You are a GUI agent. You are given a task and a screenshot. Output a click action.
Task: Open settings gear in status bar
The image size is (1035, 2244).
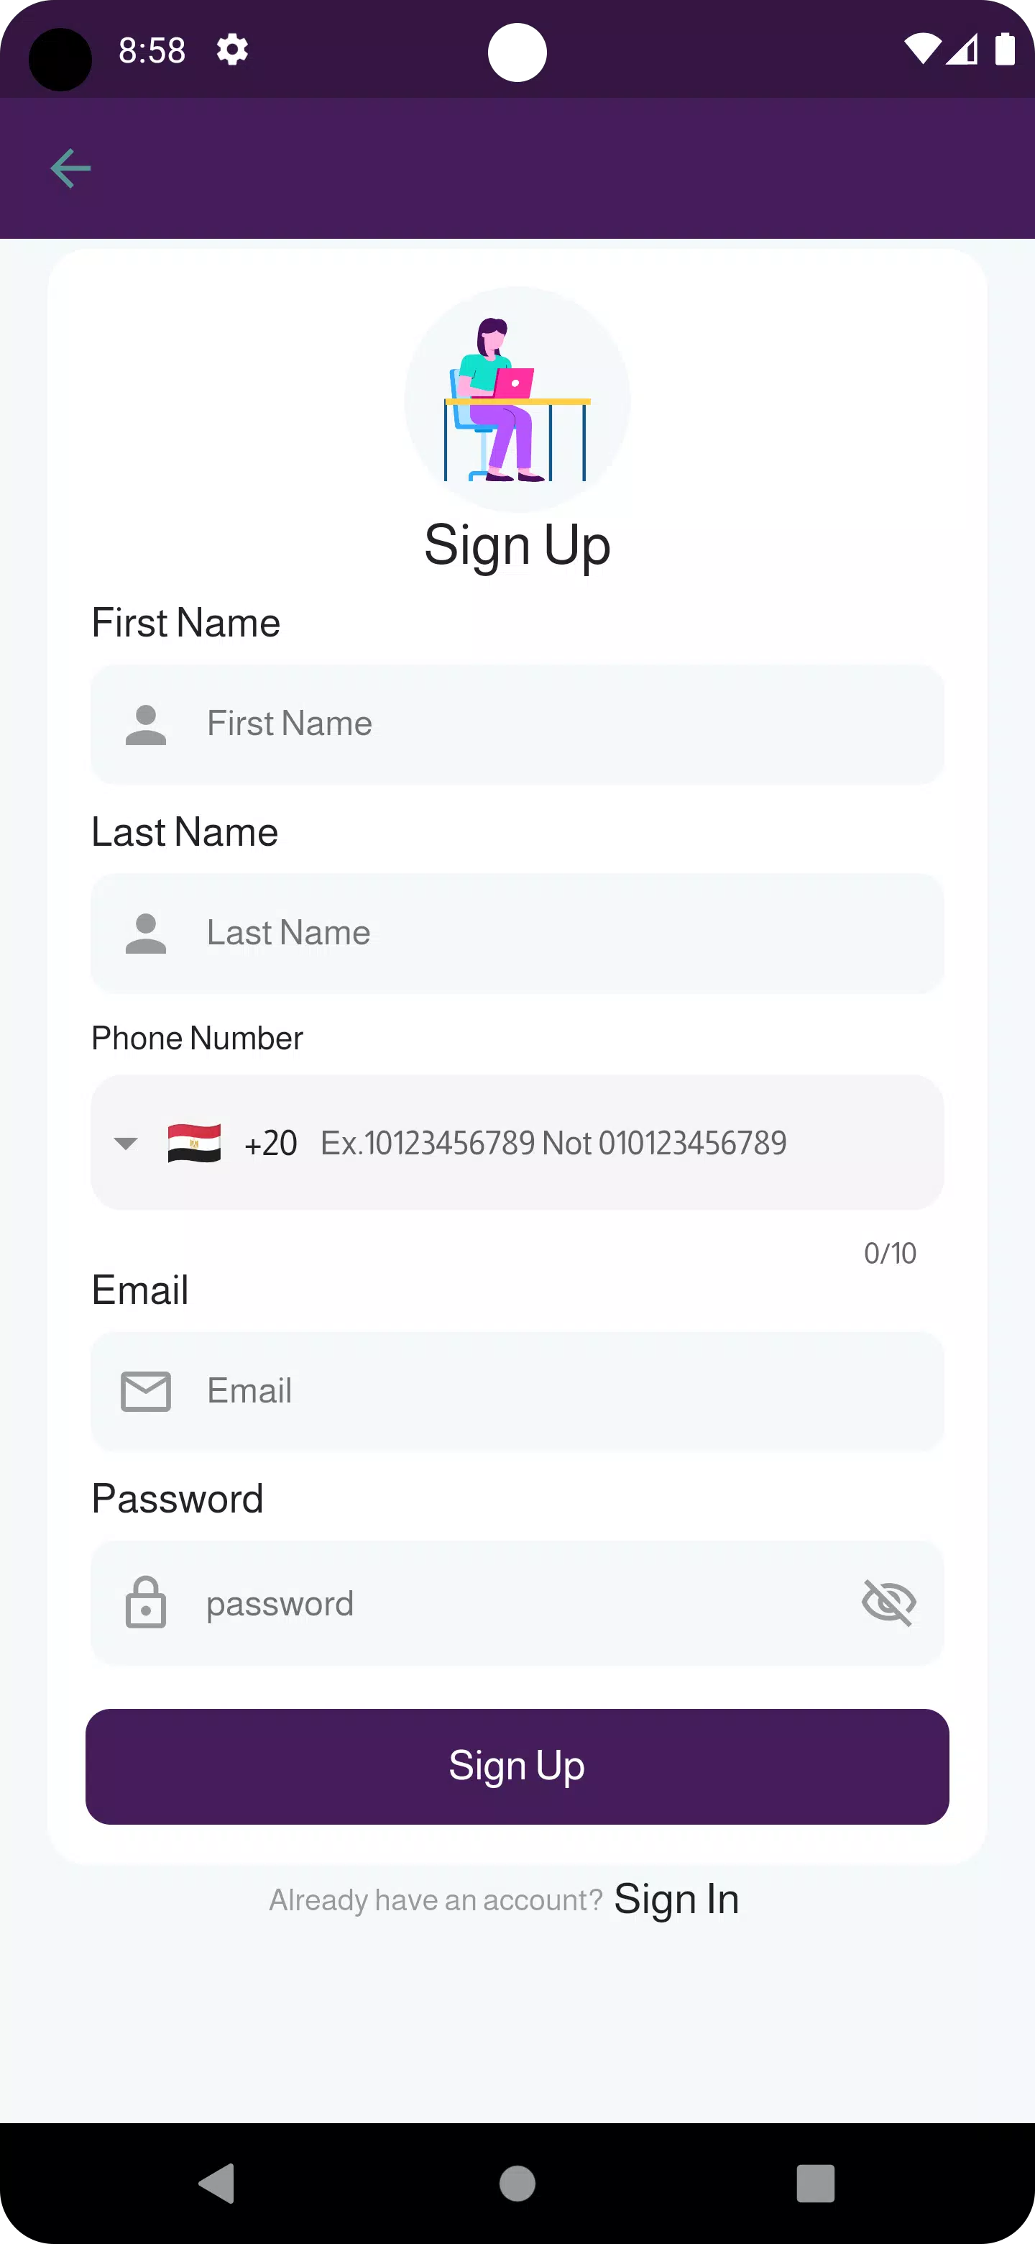[232, 50]
